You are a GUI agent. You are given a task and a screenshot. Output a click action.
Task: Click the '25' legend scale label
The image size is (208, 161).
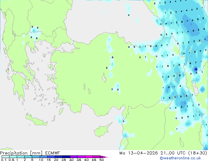click(64, 160)
